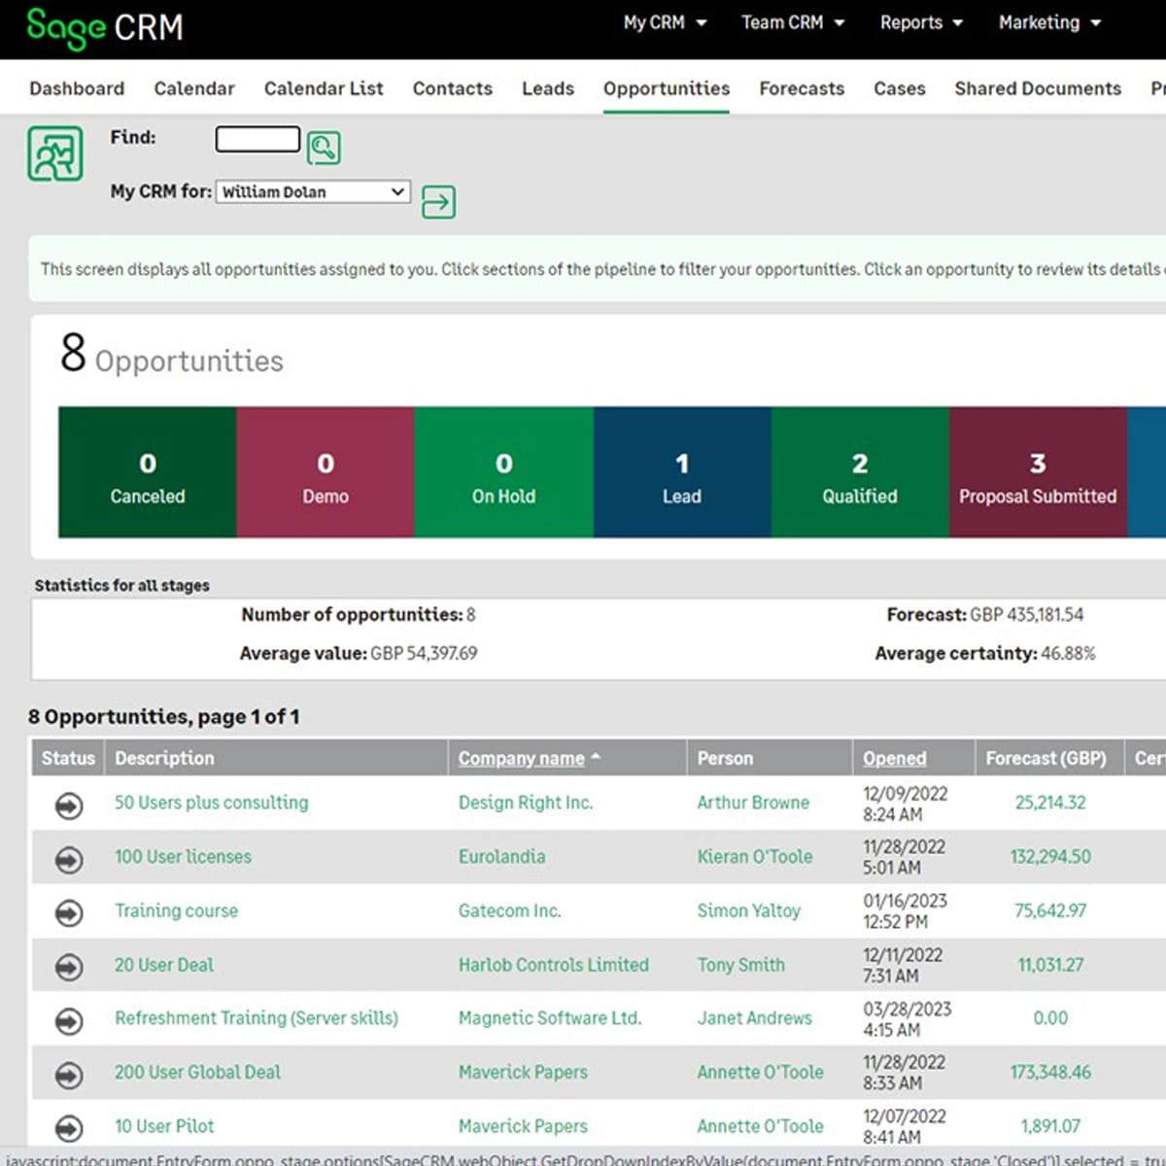Expand the Marketing menu
This screenshot has height=1166, width=1166.
click(x=1049, y=22)
